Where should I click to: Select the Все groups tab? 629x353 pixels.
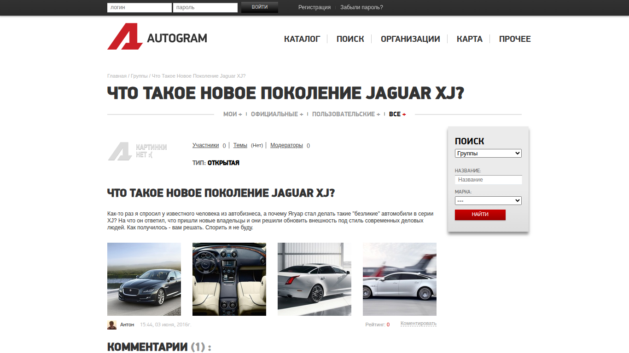pos(397,114)
